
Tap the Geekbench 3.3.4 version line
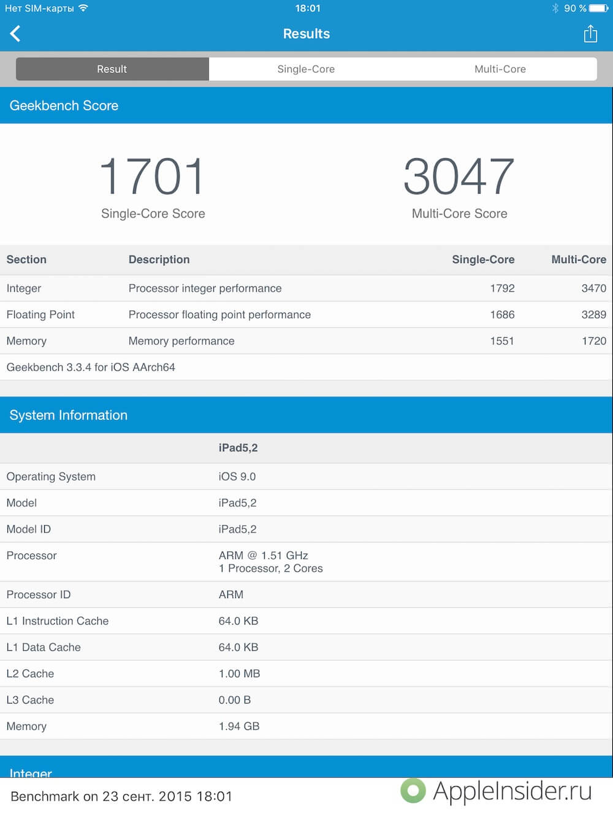pyautogui.click(x=91, y=367)
